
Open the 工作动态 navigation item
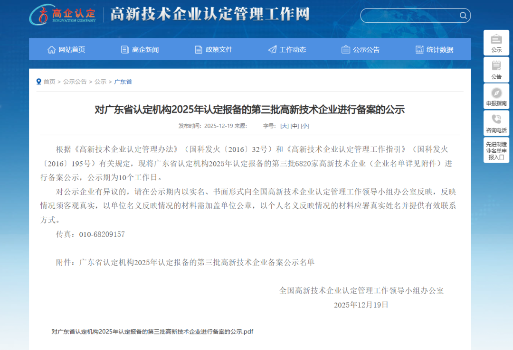[x=287, y=49]
